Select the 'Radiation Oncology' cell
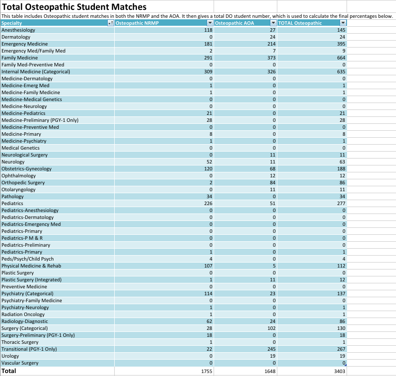This screenshot has width=396, height=376. tap(57, 314)
